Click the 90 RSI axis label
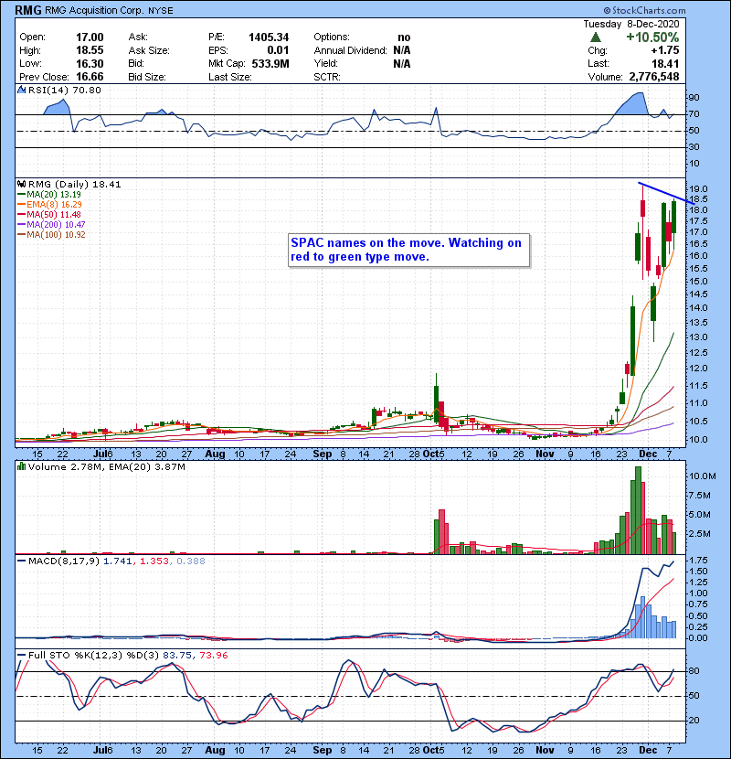This screenshot has height=759, width=731. (x=694, y=98)
